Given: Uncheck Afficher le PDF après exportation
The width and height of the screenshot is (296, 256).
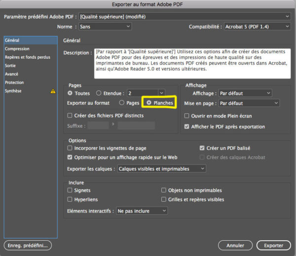Looking at the screenshot, I should (x=187, y=126).
